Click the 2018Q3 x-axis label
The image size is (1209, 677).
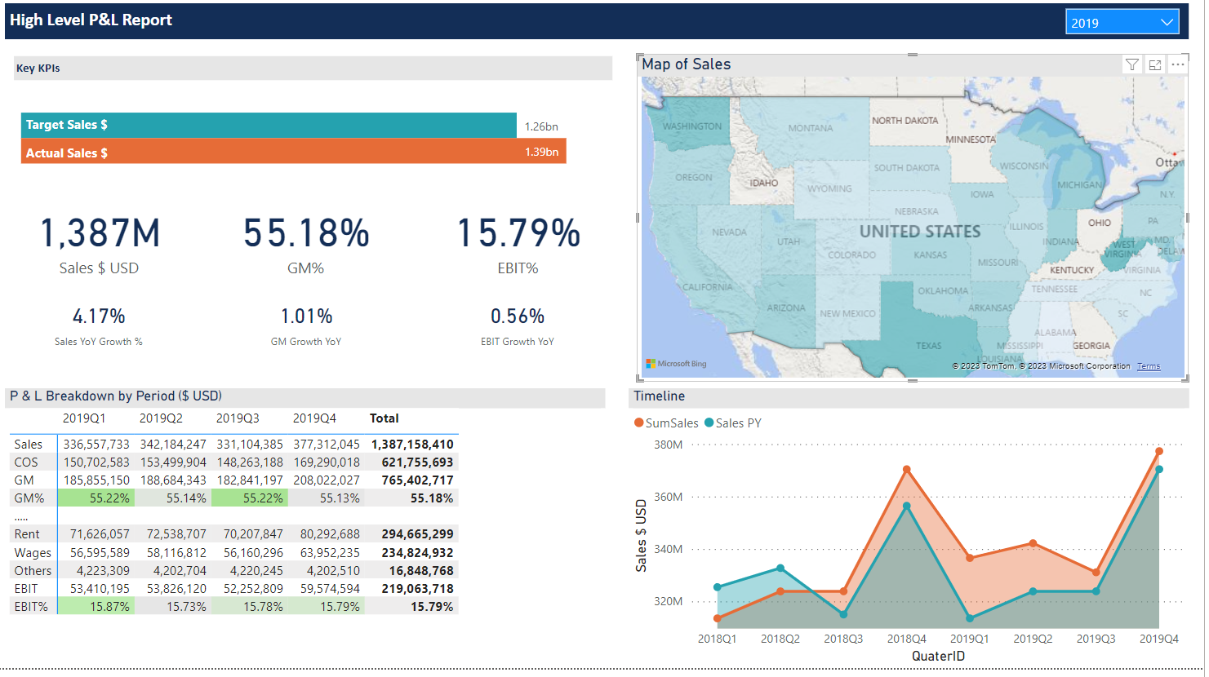coord(843,639)
